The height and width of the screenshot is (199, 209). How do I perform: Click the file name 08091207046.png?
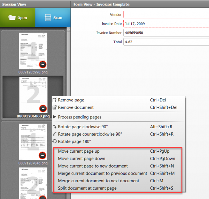[33, 163]
